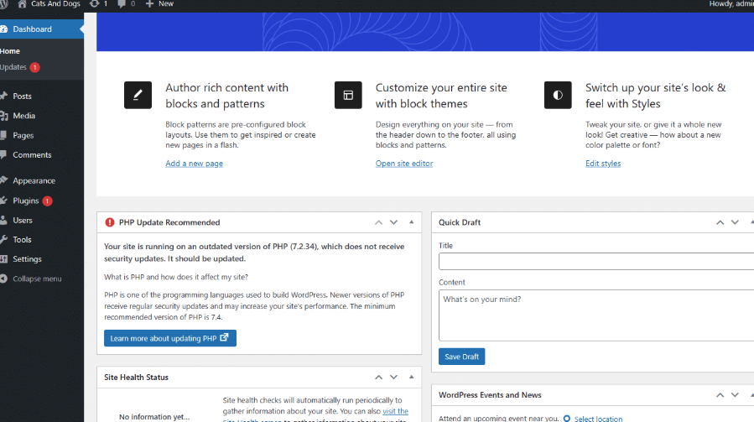This screenshot has width=754, height=422.
Task: Move WordPress Events and News panel down
Action: point(735,395)
